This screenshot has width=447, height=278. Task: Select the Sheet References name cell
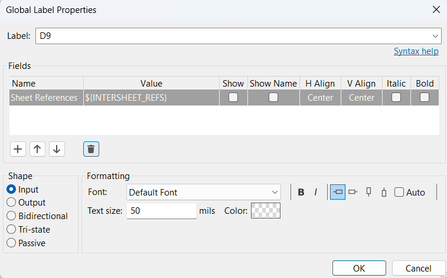tap(46, 98)
